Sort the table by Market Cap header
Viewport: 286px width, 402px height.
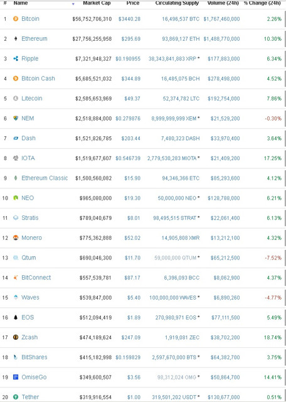[97, 3]
